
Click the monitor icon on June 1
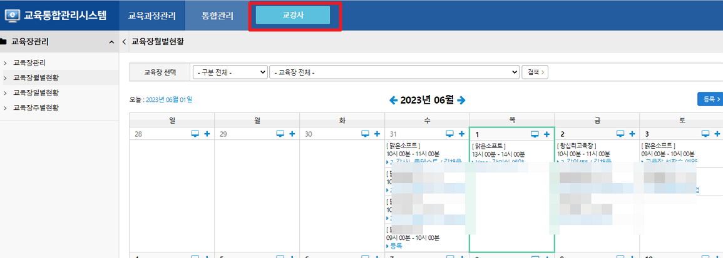pyautogui.click(x=535, y=134)
